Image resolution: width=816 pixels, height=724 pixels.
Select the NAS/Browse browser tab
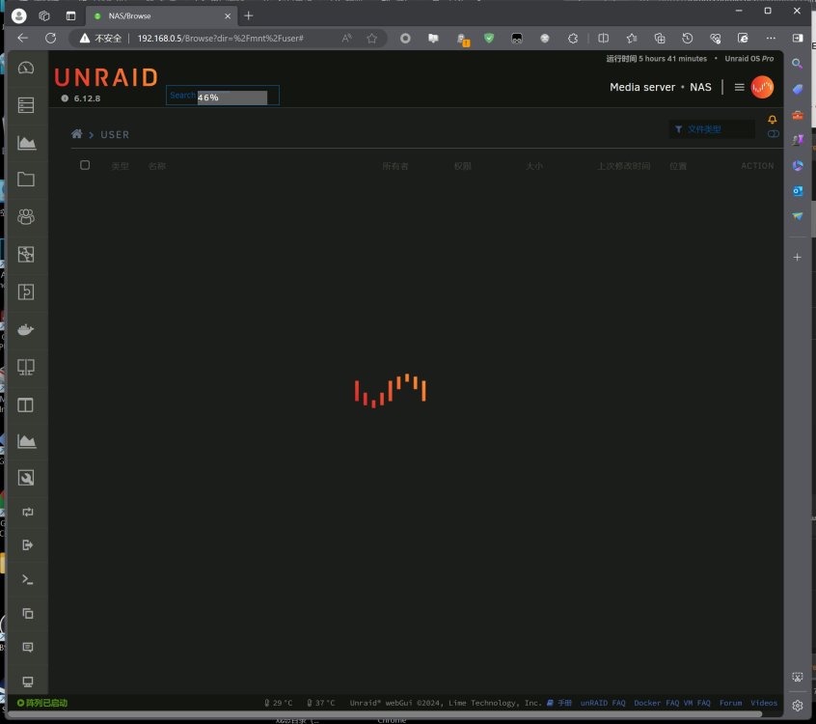[162, 16]
